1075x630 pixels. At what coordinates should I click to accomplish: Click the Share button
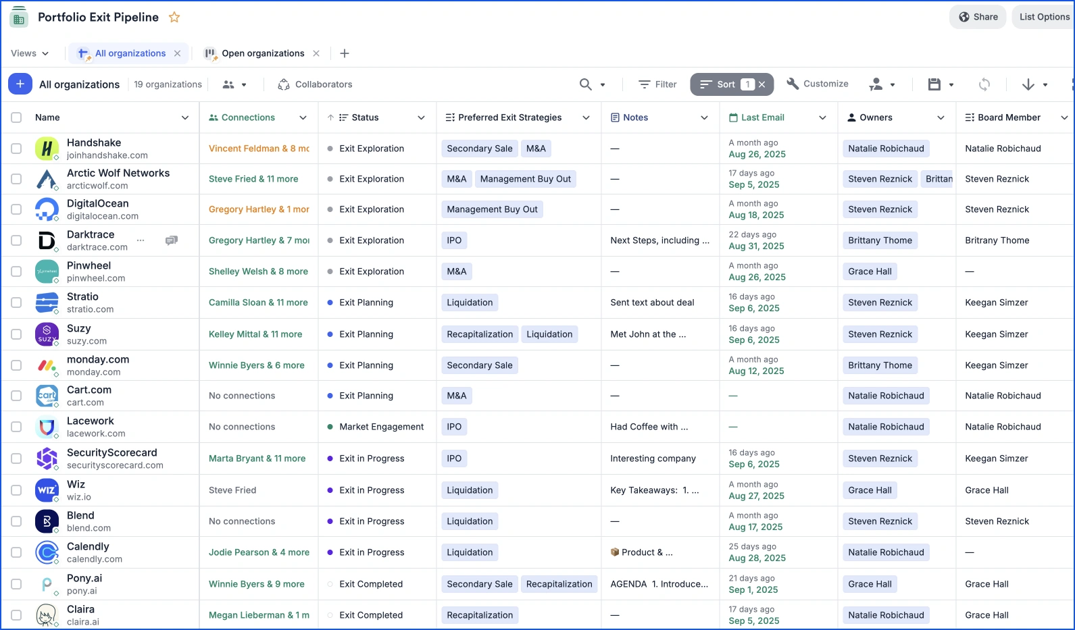coord(978,17)
